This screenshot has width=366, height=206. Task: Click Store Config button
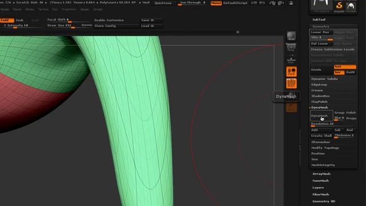(x=116, y=26)
